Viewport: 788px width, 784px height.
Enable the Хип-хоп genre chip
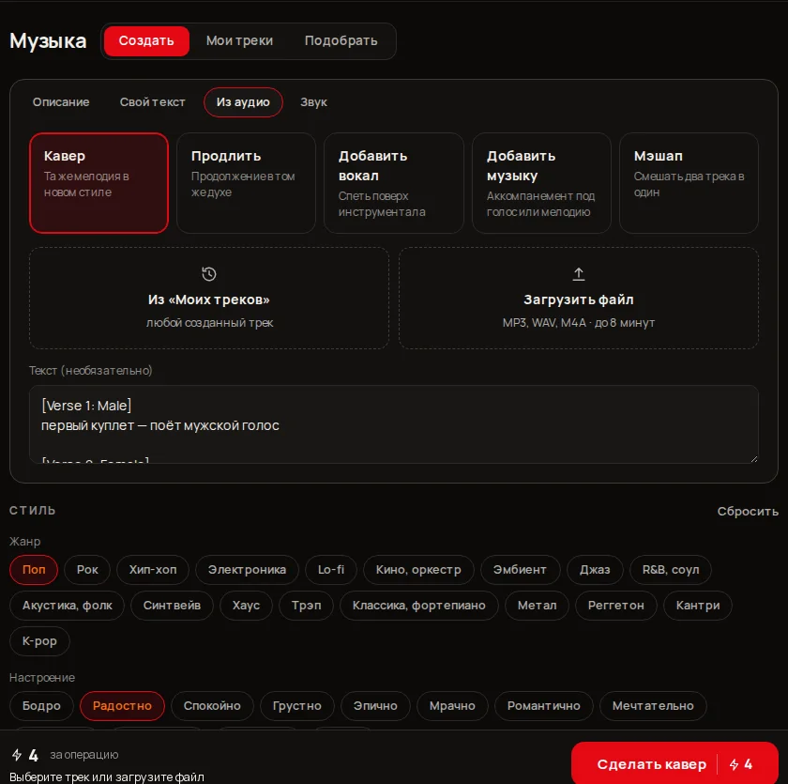(x=153, y=570)
